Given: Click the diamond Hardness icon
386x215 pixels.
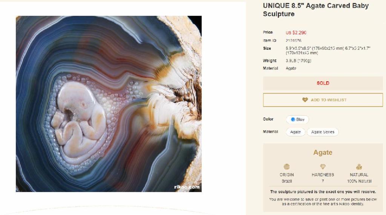Looking at the screenshot, I should click(x=323, y=167).
